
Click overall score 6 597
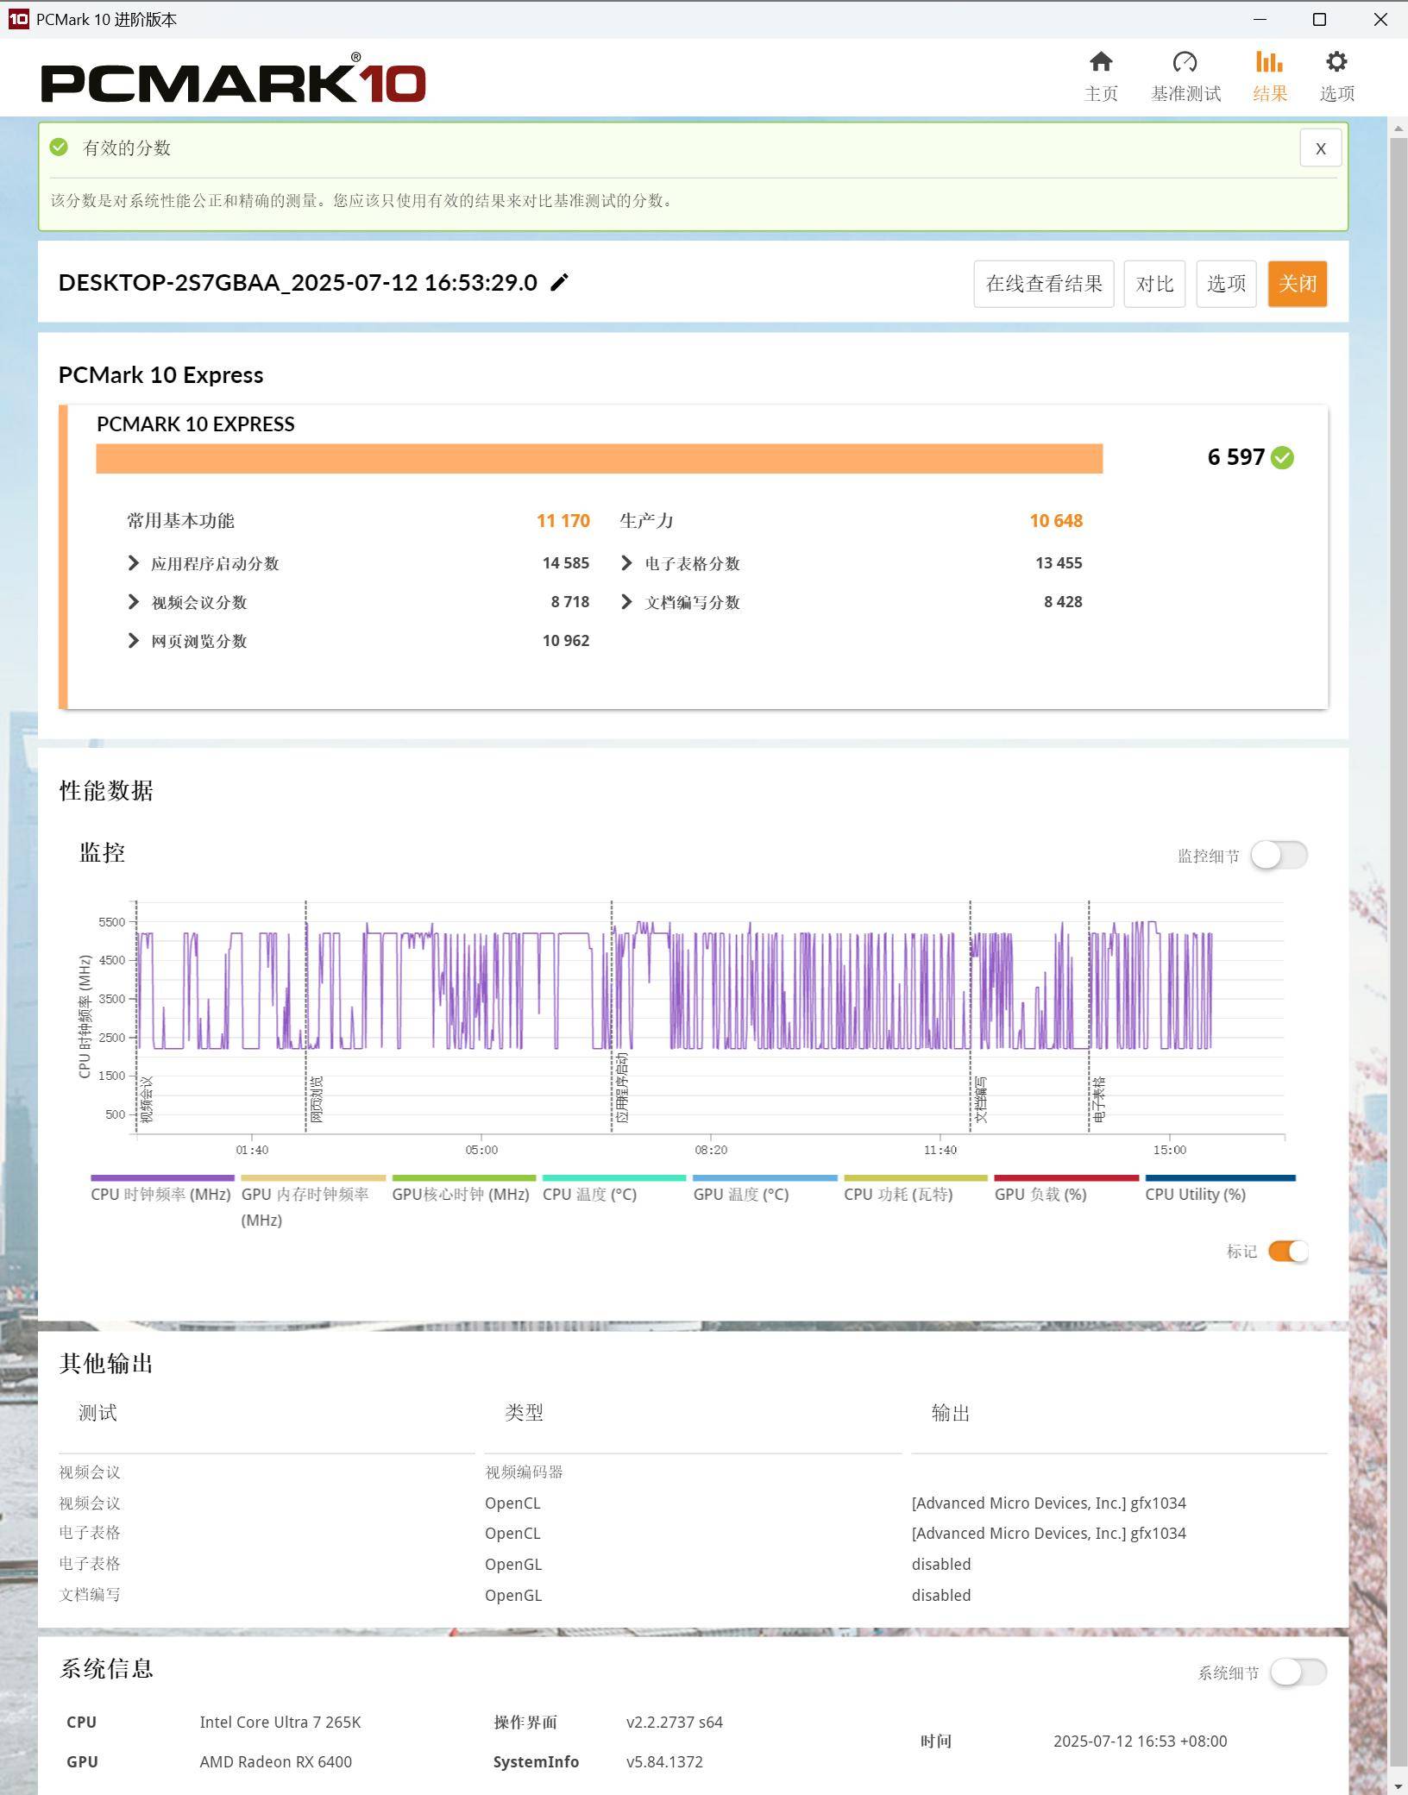coord(1235,457)
